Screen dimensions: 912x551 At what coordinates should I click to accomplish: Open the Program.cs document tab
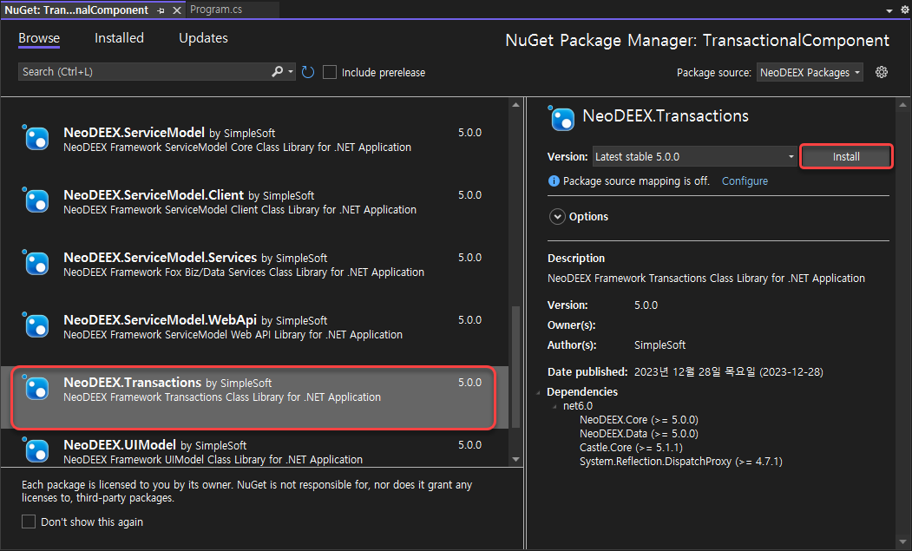[x=233, y=10]
